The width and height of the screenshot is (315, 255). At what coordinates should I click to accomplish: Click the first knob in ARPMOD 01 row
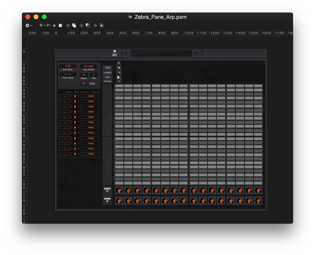click(x=119, y=190)
